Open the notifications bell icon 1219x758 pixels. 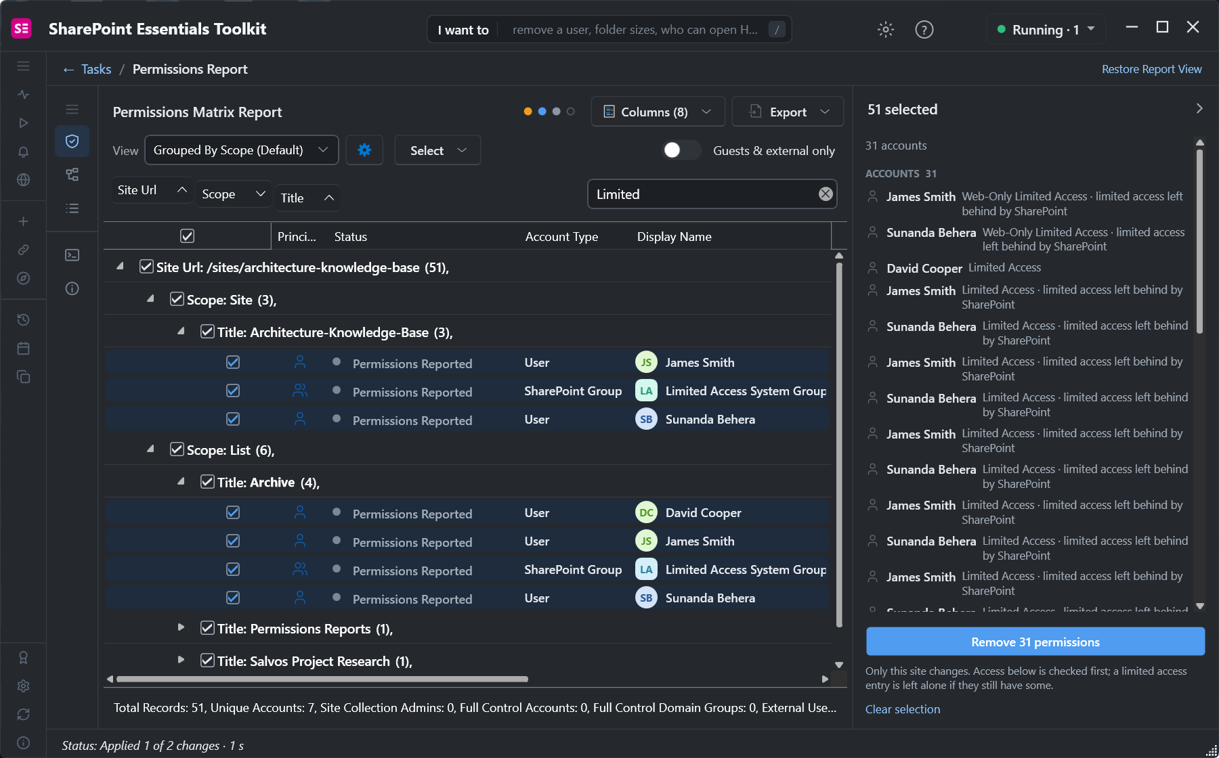click(24, 152)
